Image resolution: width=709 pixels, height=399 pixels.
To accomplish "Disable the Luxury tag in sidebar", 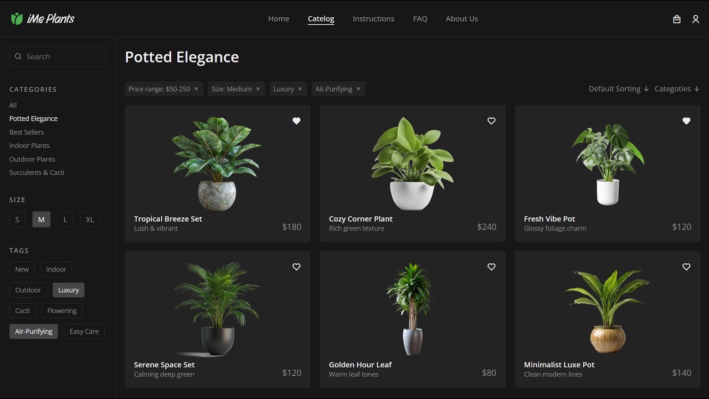I will coord(69,290).
